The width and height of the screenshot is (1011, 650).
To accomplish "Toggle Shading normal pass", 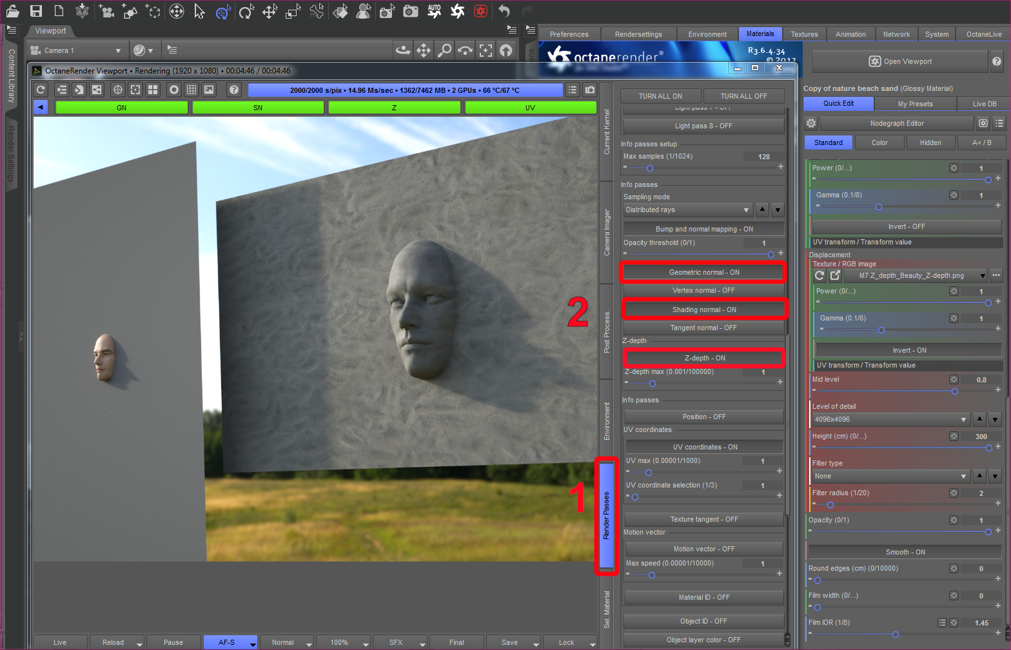I will pyautogui.click(x=703, y=310).
